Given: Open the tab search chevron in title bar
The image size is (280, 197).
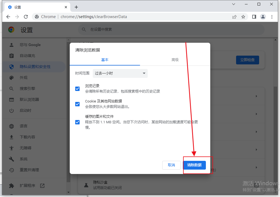Looking at the screenshot, I should [234, 4].
